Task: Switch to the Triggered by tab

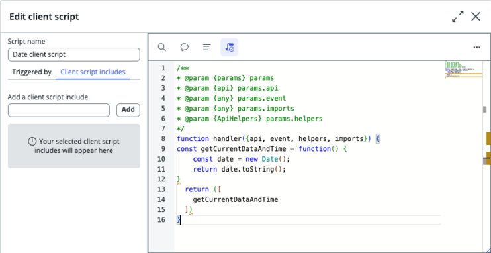Action: point(32,72)
